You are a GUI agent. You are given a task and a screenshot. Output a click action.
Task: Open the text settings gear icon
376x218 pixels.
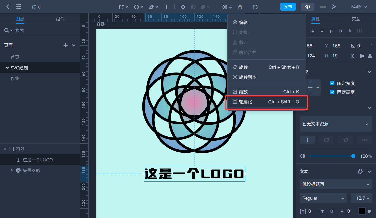tap(360, 171)
